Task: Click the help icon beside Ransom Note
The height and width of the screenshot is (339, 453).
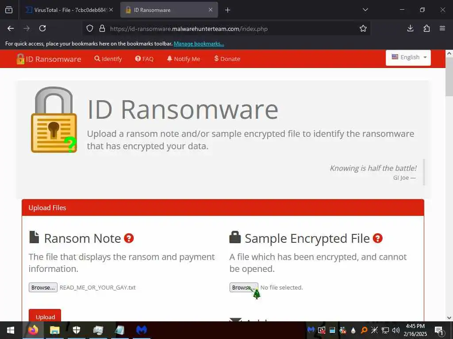Action: (129, 238)
